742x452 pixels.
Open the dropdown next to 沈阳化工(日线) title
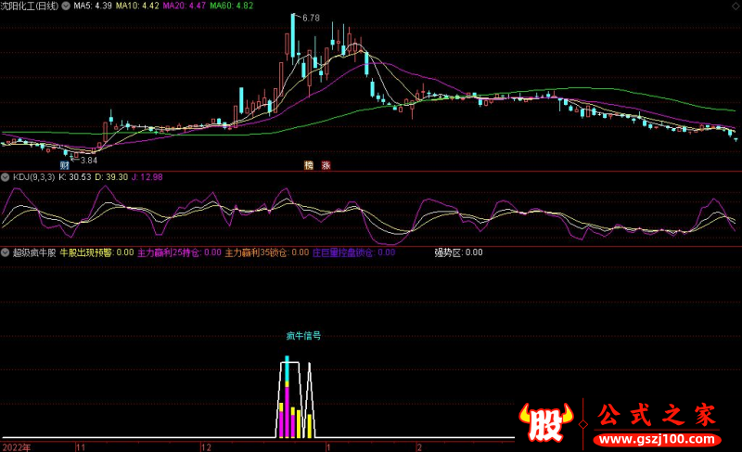65,6
